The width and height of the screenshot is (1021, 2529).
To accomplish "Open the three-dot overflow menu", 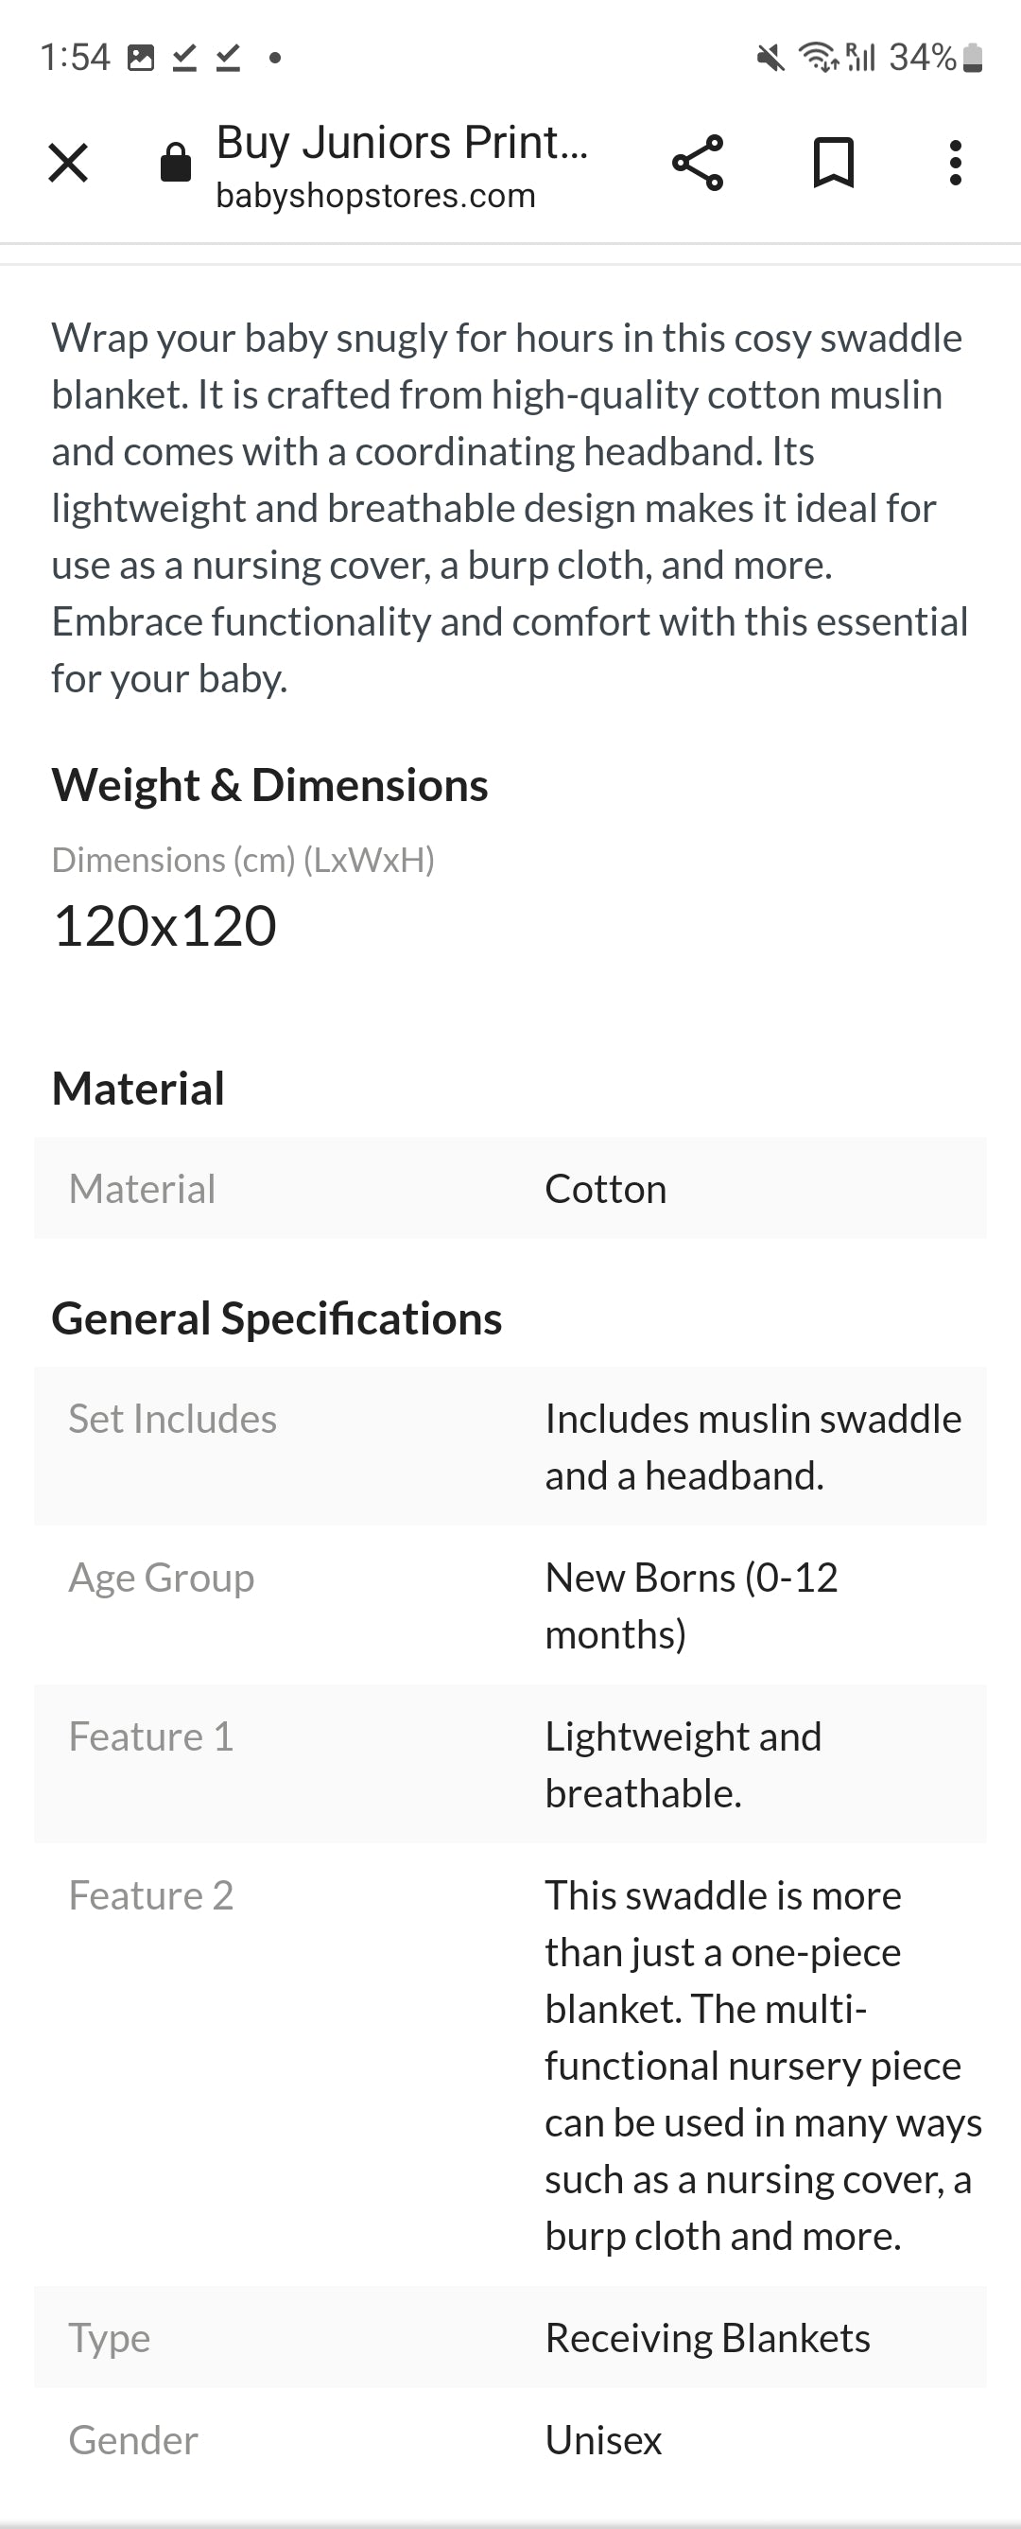I will 955,163.
